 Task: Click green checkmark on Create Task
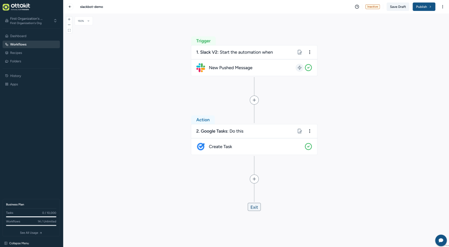tap(308, 147)
